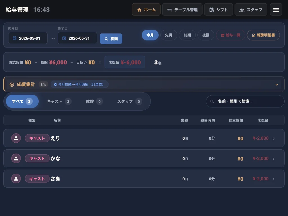Click えり's avatar icon
This screenshot has width=288, height=216.
(x=16, y=138)
